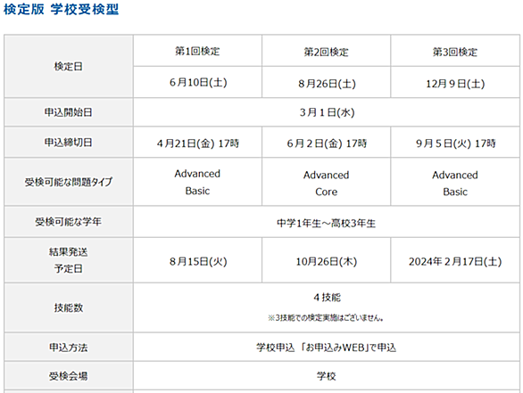Click the 結果発送 予定日 row header
Image resolution: width=523 pixels, height=393 pixels.
(69, 260)
